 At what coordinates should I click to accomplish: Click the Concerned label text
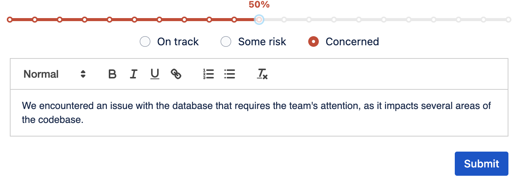click(352, 41)
